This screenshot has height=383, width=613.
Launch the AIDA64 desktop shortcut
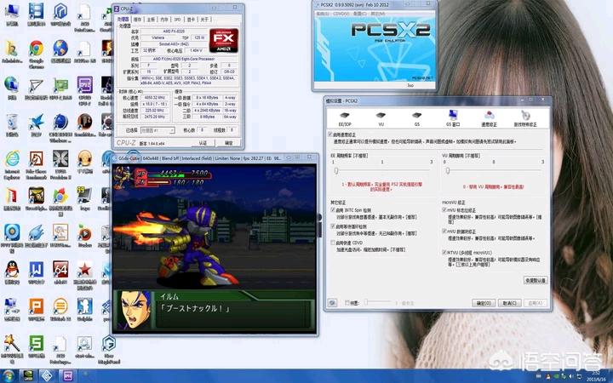pyautogui.click(x=60, y=272)
